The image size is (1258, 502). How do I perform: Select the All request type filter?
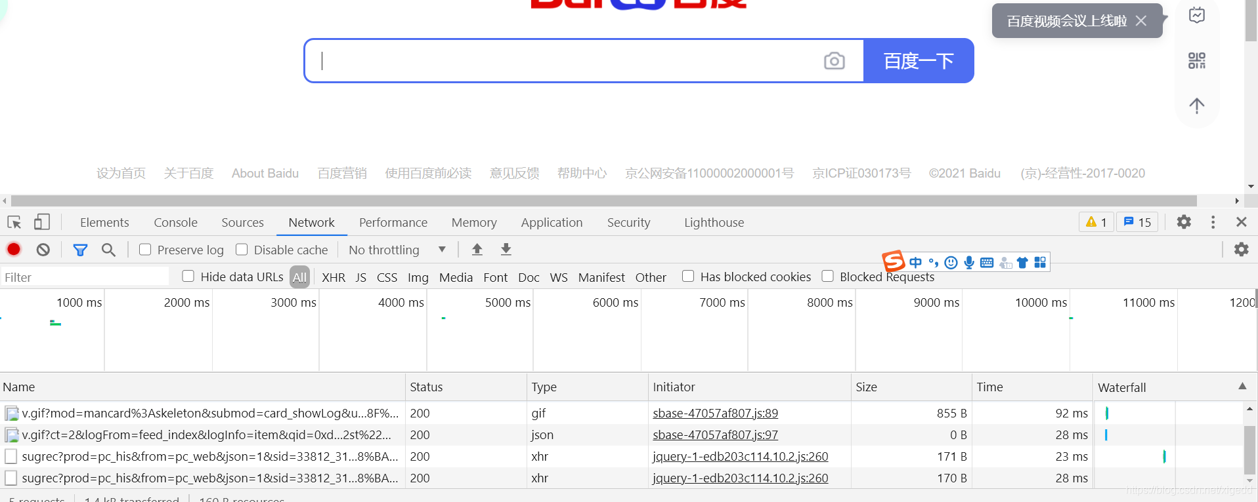(x=299, y=277)
